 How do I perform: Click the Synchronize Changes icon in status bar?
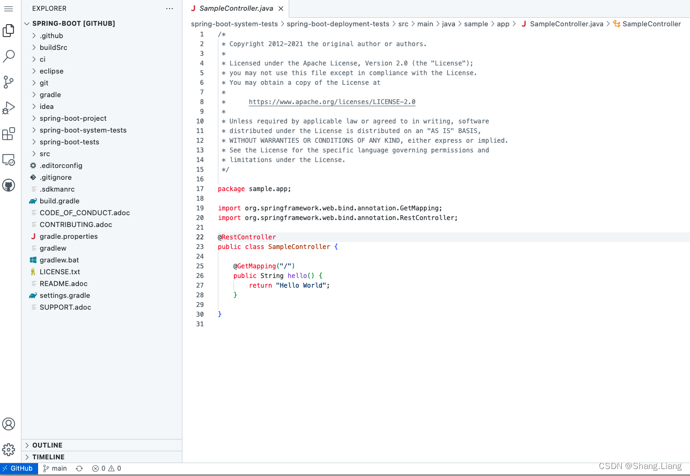click(x=79, y=468)
